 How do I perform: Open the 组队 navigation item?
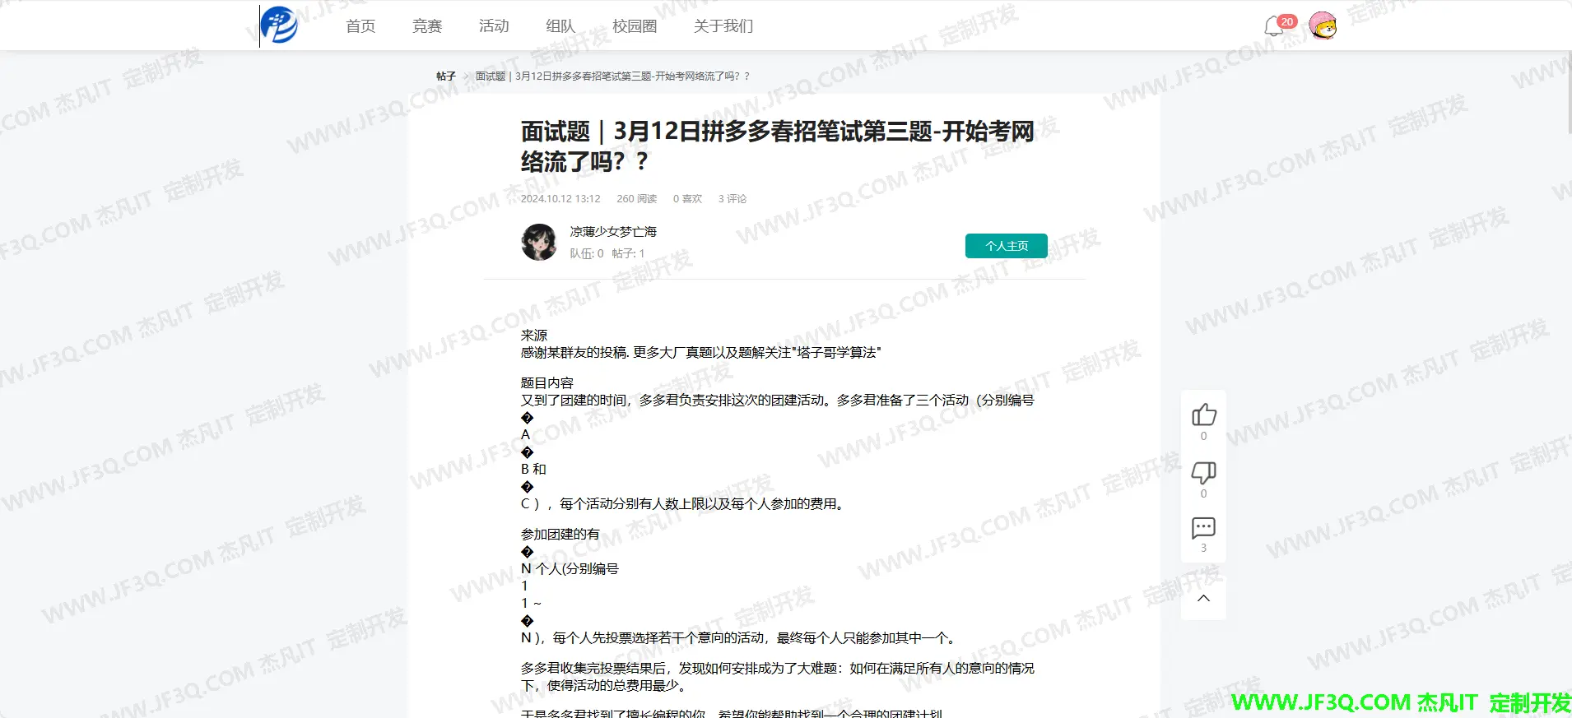560,26
